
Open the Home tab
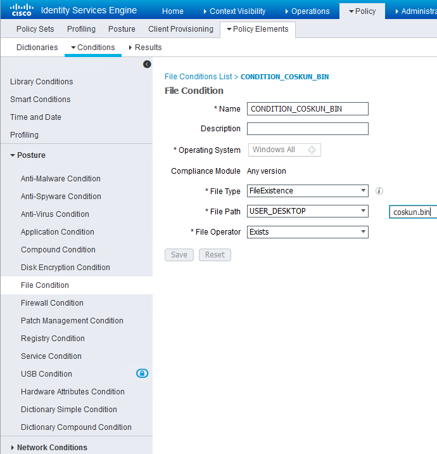[173, 11]
